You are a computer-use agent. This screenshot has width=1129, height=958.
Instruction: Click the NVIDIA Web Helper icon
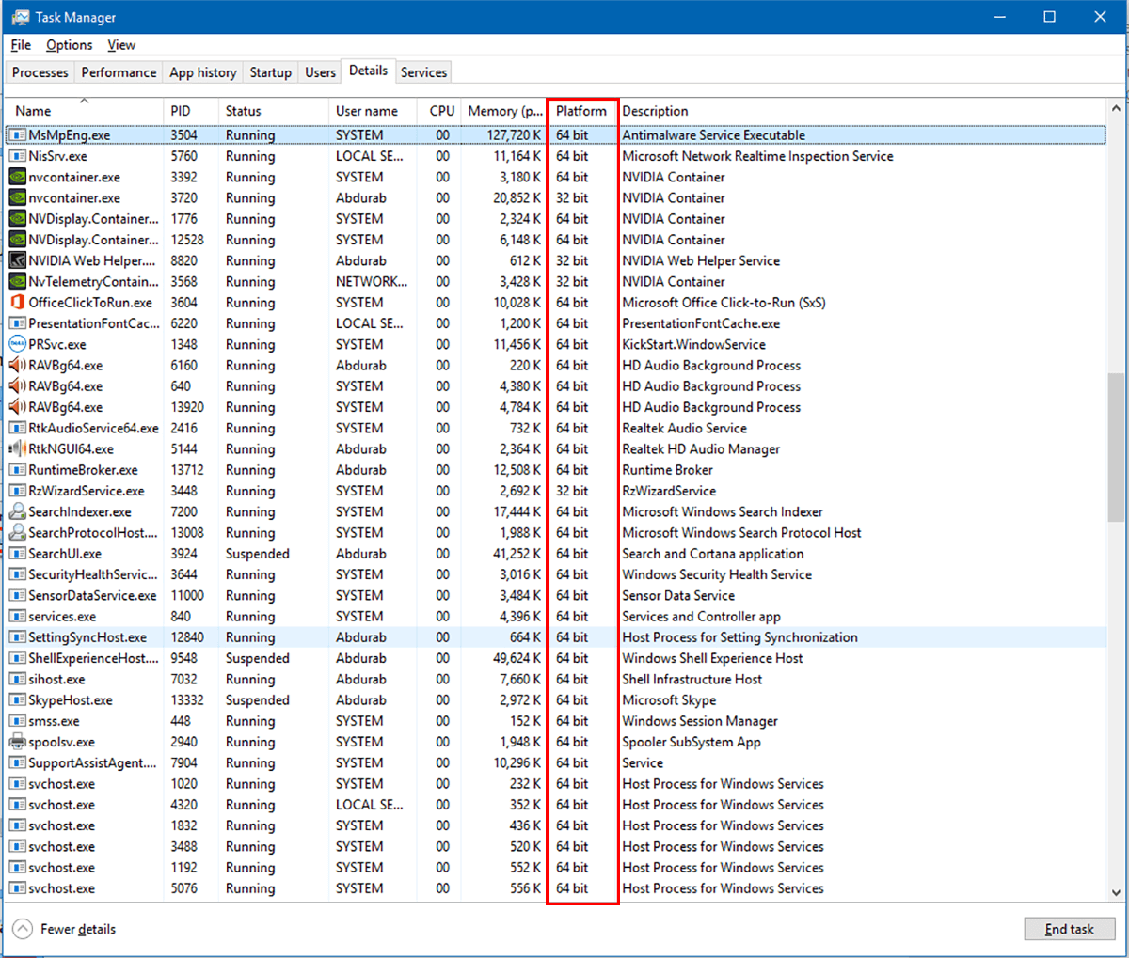[17, 260]
